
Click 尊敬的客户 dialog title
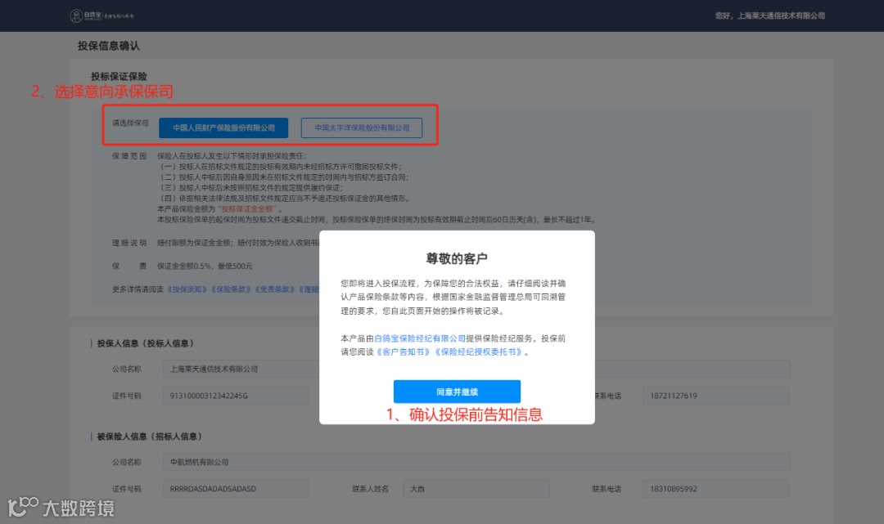tap(457, 258)
